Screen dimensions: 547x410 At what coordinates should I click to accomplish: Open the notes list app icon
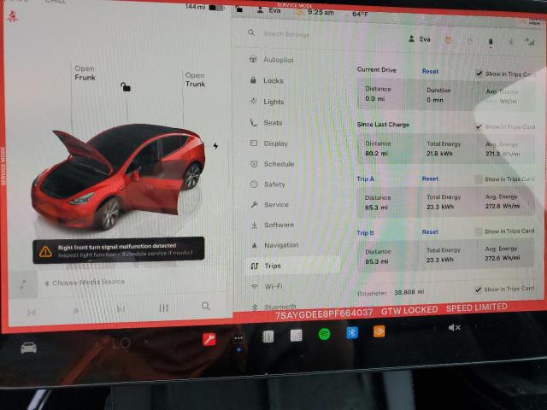(x=297, y=336)
